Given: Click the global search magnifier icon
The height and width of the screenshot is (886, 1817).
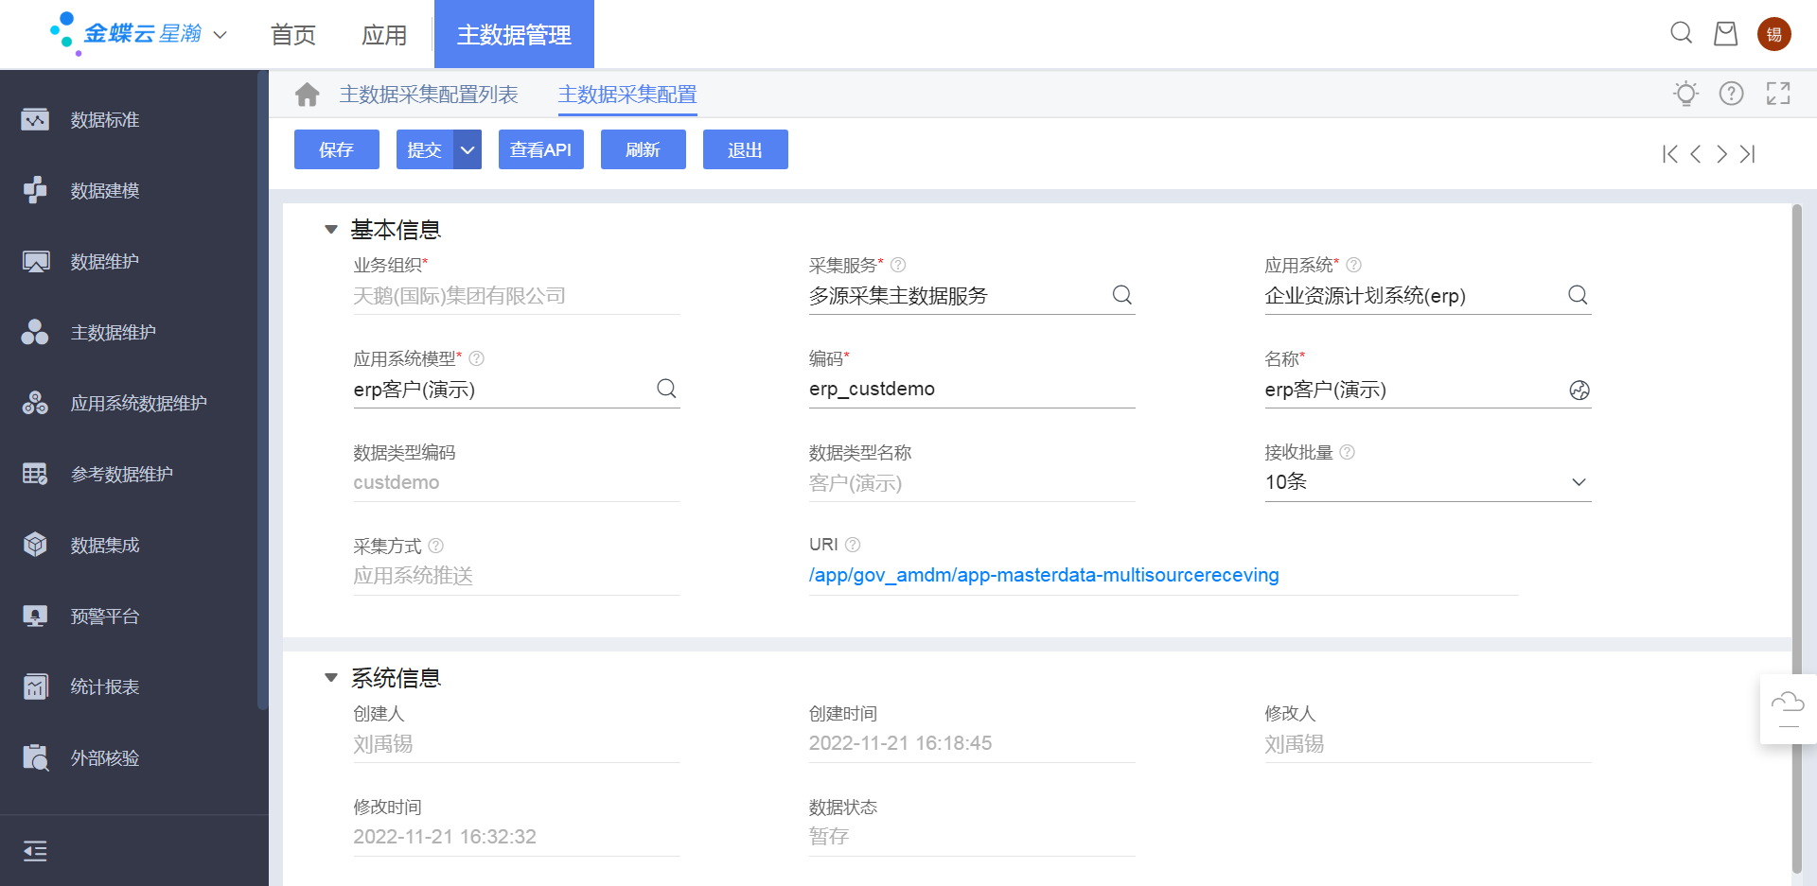Looking at the screenshot, I should point(1682,33).
